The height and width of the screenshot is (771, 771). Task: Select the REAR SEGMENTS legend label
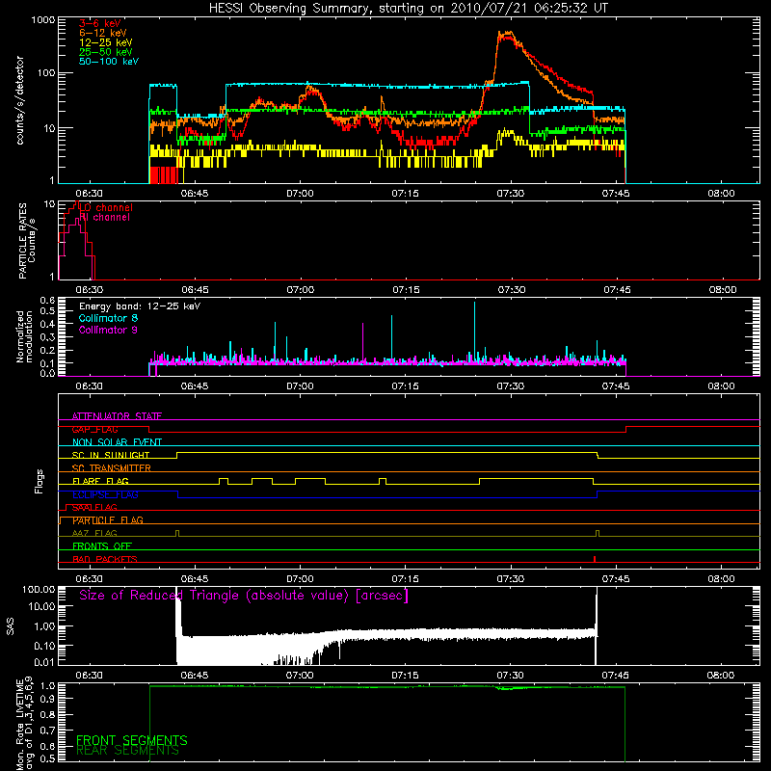(x=128, y=751)
